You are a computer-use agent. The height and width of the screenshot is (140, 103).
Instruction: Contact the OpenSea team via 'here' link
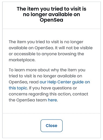52,100
